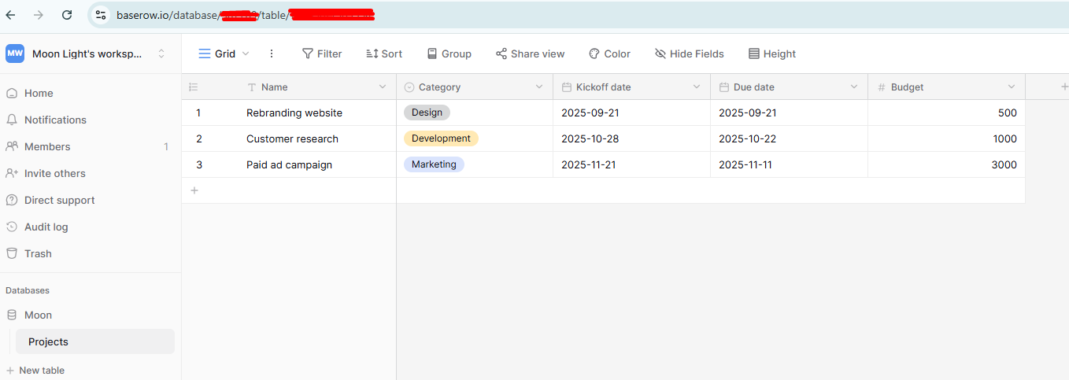Image resolution: width=1069 pixels, height=380 pixels.
Task: Expand the Grid view dropdown
Action: tap(224, 53)
